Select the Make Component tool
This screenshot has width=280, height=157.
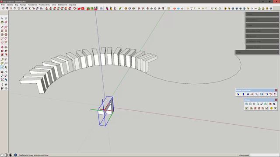coord(6,18)
